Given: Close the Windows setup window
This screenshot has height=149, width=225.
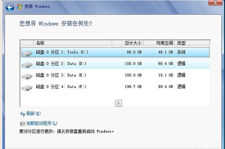Looking at the screenshot, I should click(x=215, y=3).
